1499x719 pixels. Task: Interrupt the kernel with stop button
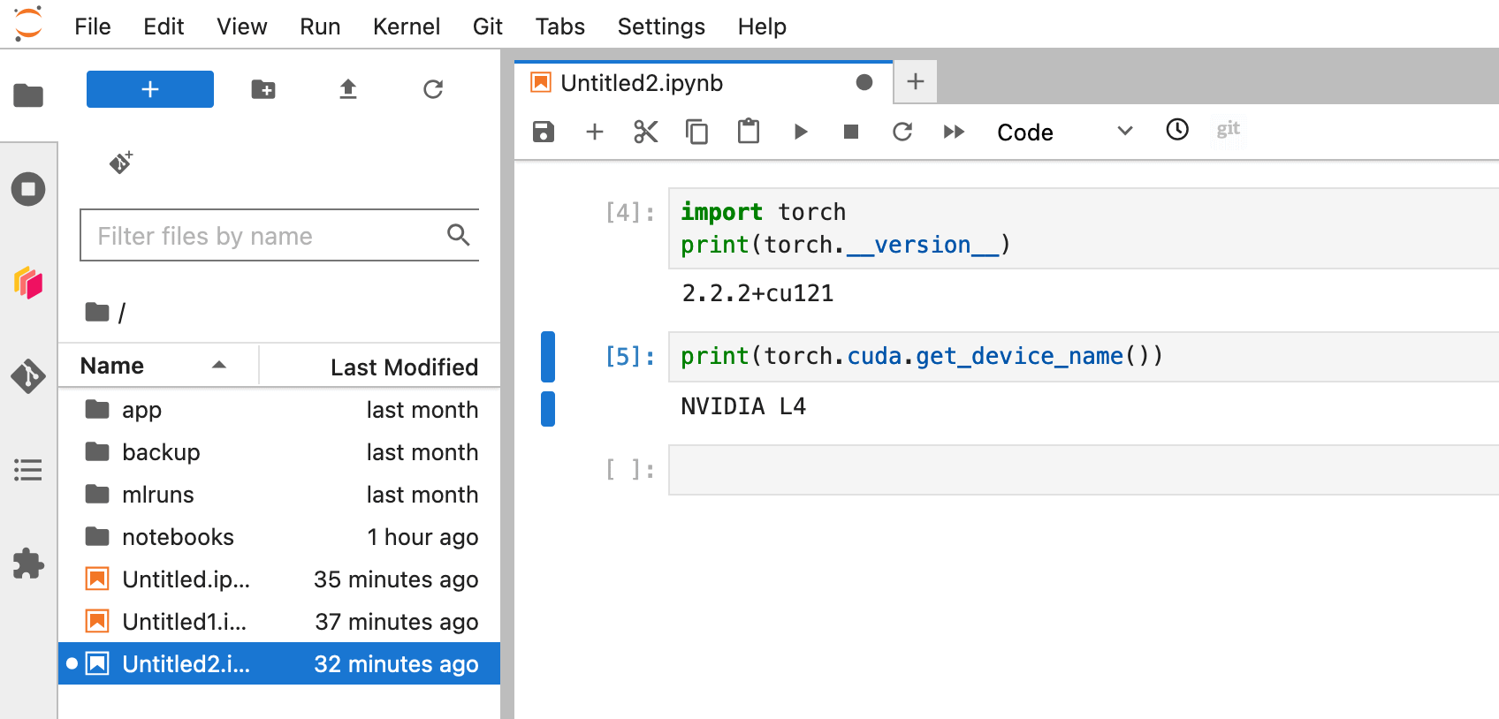point(851,132)
